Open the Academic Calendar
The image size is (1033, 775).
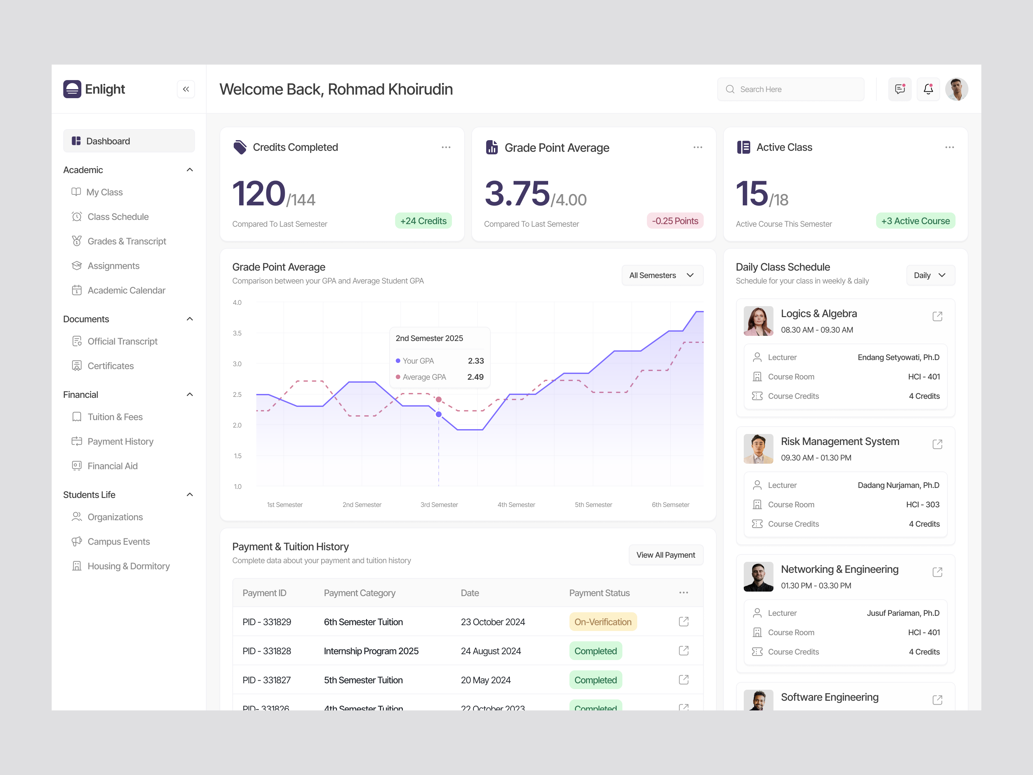(x=126, y=290)
